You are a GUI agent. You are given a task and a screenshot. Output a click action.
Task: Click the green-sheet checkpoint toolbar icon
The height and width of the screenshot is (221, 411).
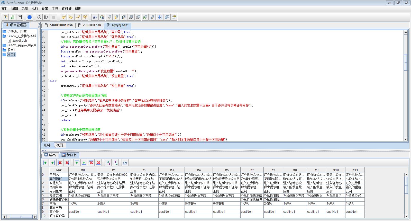pos(145,17)
